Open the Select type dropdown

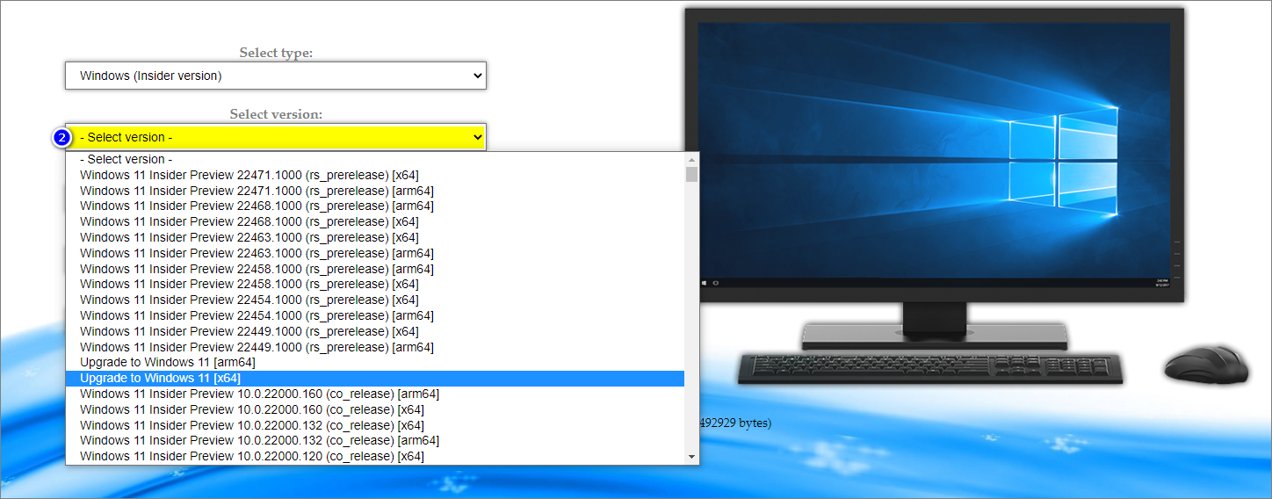pos(276,76)
